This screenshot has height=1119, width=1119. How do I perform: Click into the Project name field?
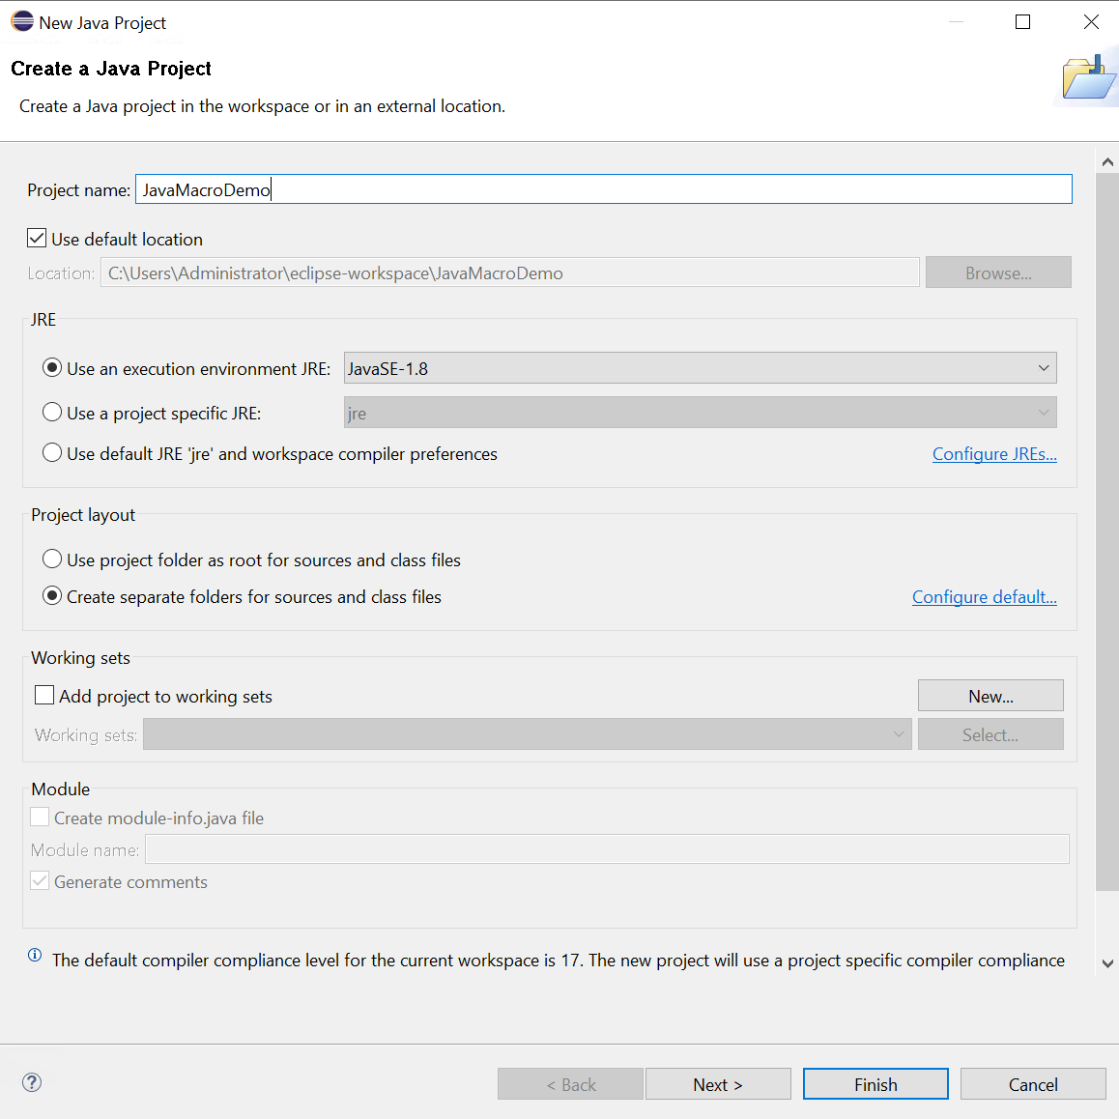(604, 189)
